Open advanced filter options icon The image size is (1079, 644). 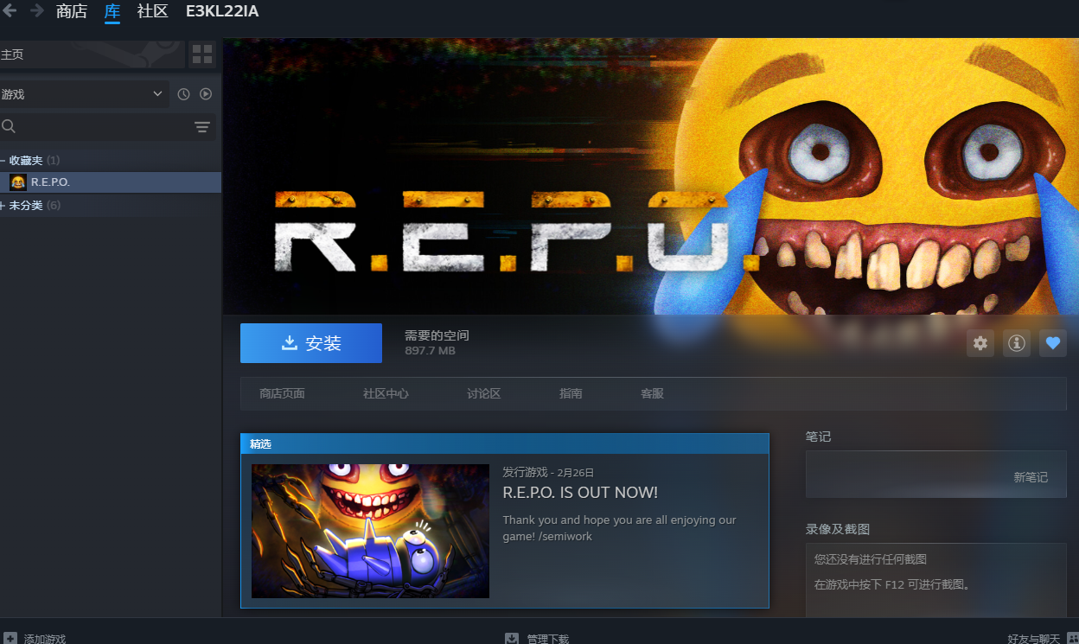coord(202,127)
